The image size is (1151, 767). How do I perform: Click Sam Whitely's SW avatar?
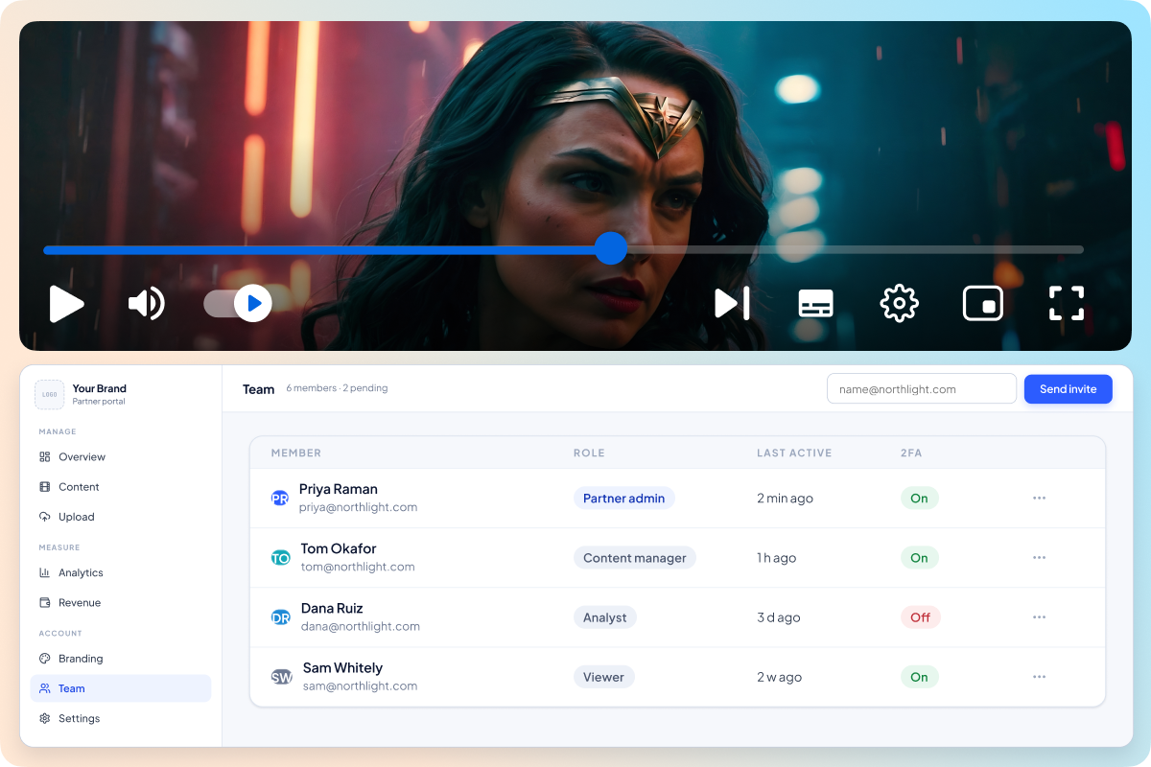(281, 677)
